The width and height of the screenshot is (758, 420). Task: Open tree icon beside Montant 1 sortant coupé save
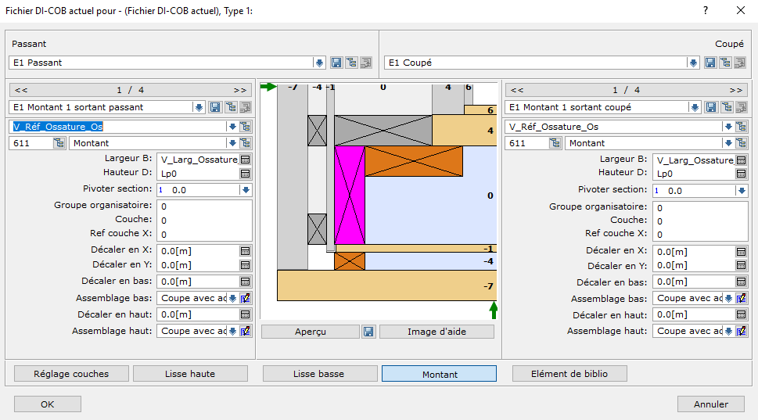pyautogui.click(x=727, y=107)
